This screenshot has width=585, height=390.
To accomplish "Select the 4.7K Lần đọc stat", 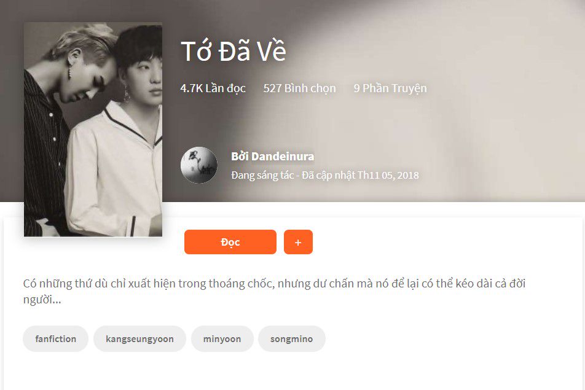I will [x=213, y=88].
